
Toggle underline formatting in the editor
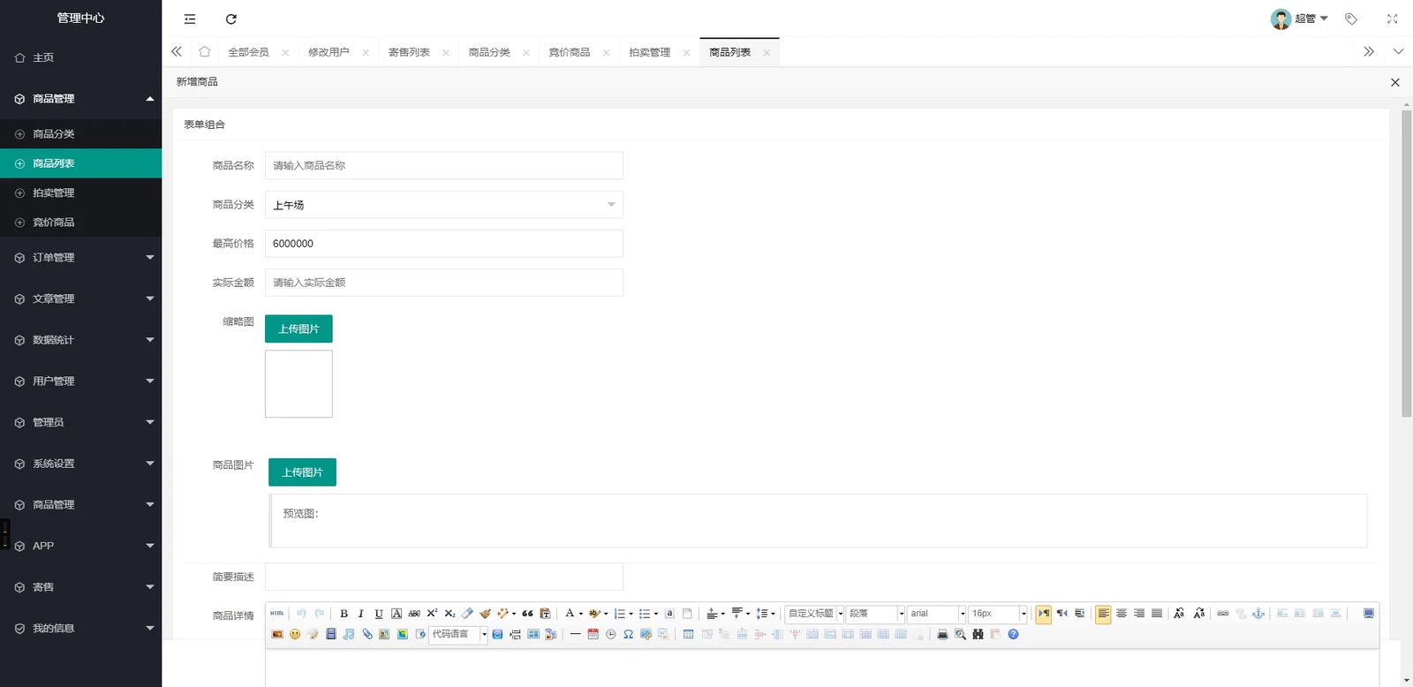(x=379, y=614)
